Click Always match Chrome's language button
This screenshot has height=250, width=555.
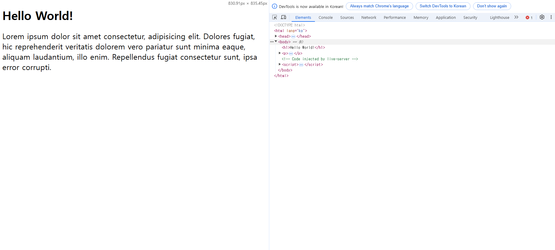click(x=379, y=6)
